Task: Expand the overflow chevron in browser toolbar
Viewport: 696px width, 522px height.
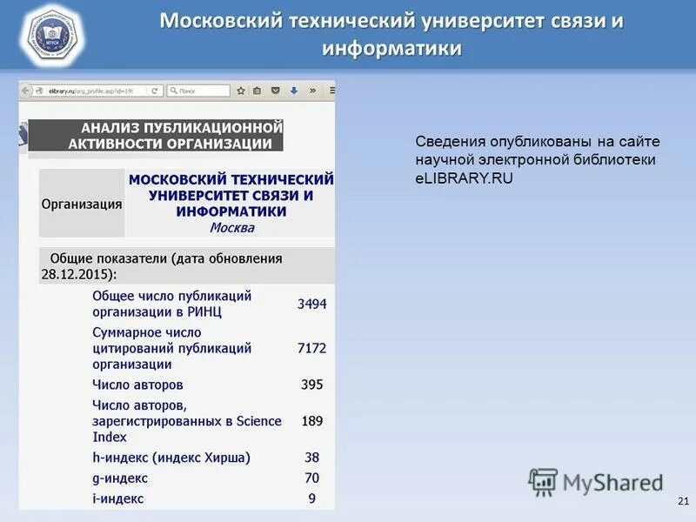Action: tap(312, 89)
